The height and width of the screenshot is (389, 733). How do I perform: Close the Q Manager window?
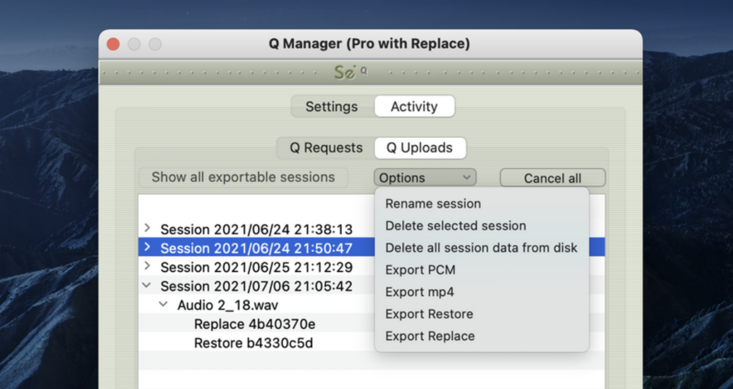click(113, 44)
